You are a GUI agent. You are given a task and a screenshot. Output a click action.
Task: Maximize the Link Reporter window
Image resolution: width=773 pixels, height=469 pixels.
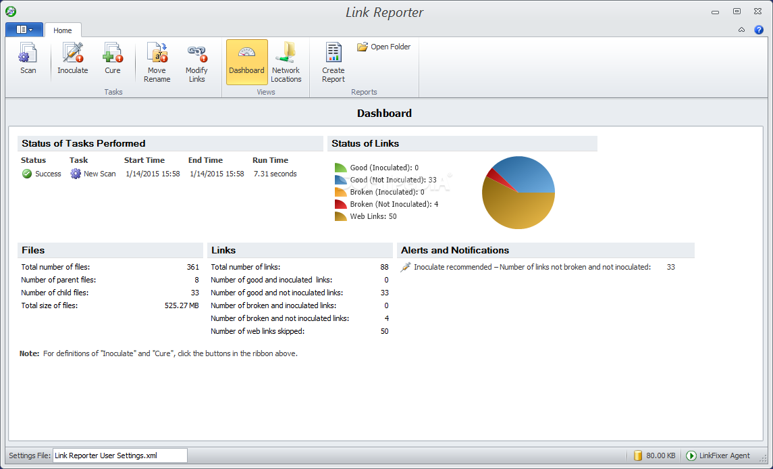pyautogui.click(x=737, y=11)
